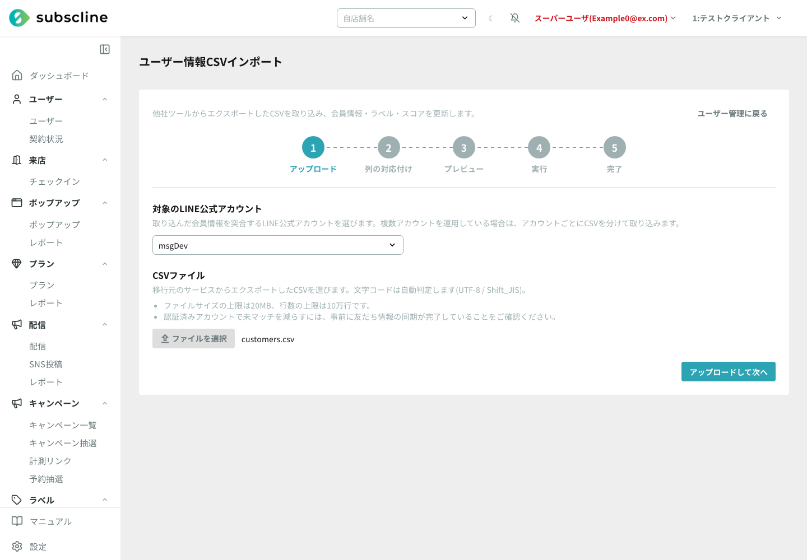This screenshot has width=807, height=560.
Task: Open the 自店舗名 store dropdown
Action: click(x=406, y=18)
